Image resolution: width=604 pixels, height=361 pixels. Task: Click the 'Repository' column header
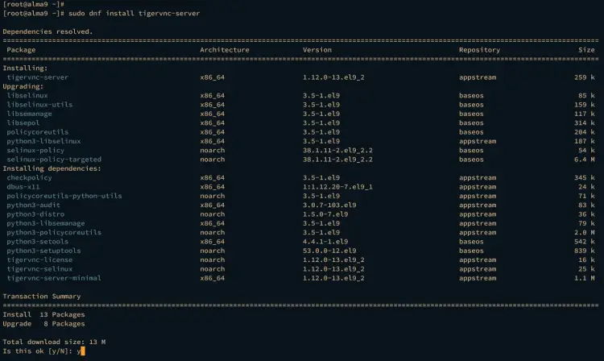pyautogui.click(x=480, y=50)
